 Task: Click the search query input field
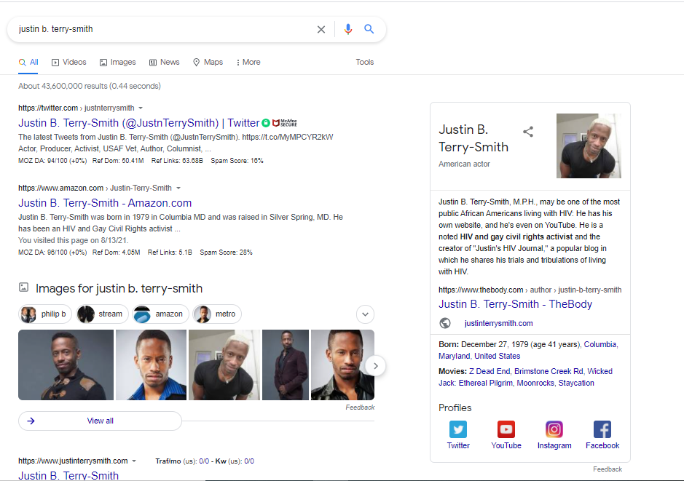click(164, 29)
